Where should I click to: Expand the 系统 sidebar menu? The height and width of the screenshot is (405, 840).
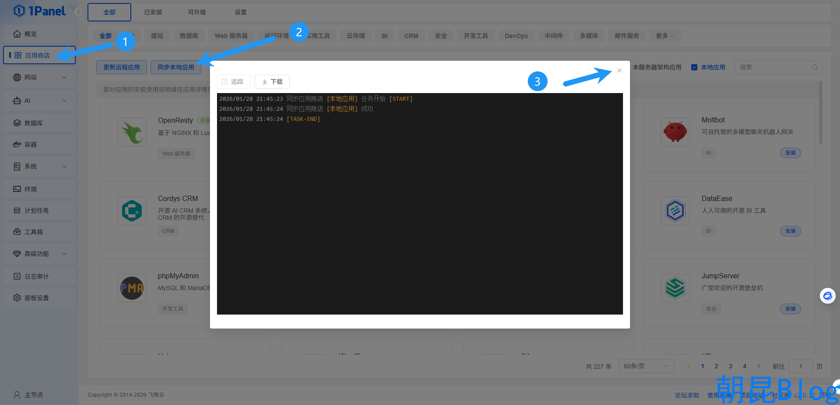pyautogui.click(x=39, y=166)
